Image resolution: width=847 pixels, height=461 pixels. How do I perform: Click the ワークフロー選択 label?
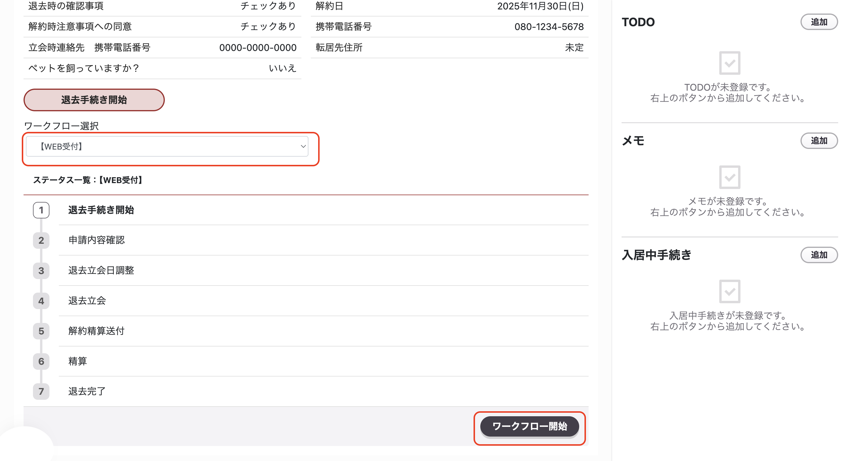pos(61,126)
